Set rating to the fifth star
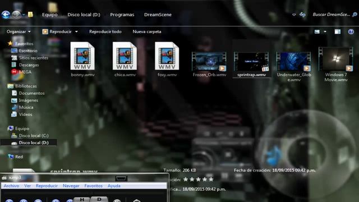The image size is (359, 202). (211, 180)
